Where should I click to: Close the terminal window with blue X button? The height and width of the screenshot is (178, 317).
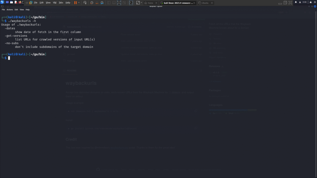pos(315,6)
